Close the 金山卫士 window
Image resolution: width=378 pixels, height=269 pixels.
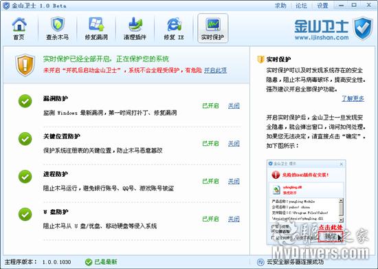[x=369, y=5]
